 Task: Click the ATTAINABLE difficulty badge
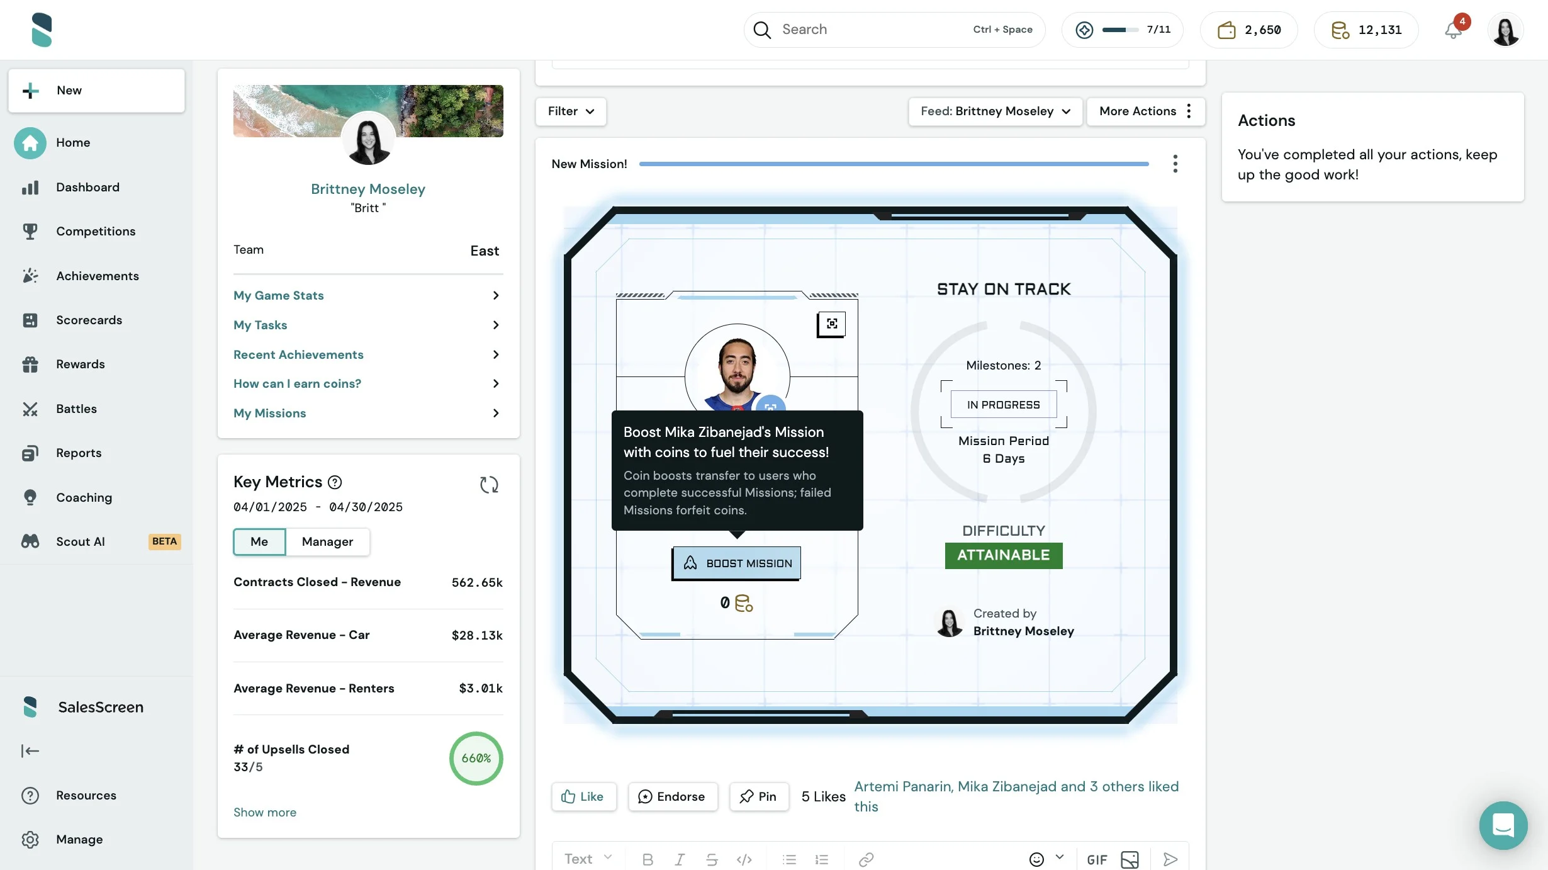tap(1004, 556)
